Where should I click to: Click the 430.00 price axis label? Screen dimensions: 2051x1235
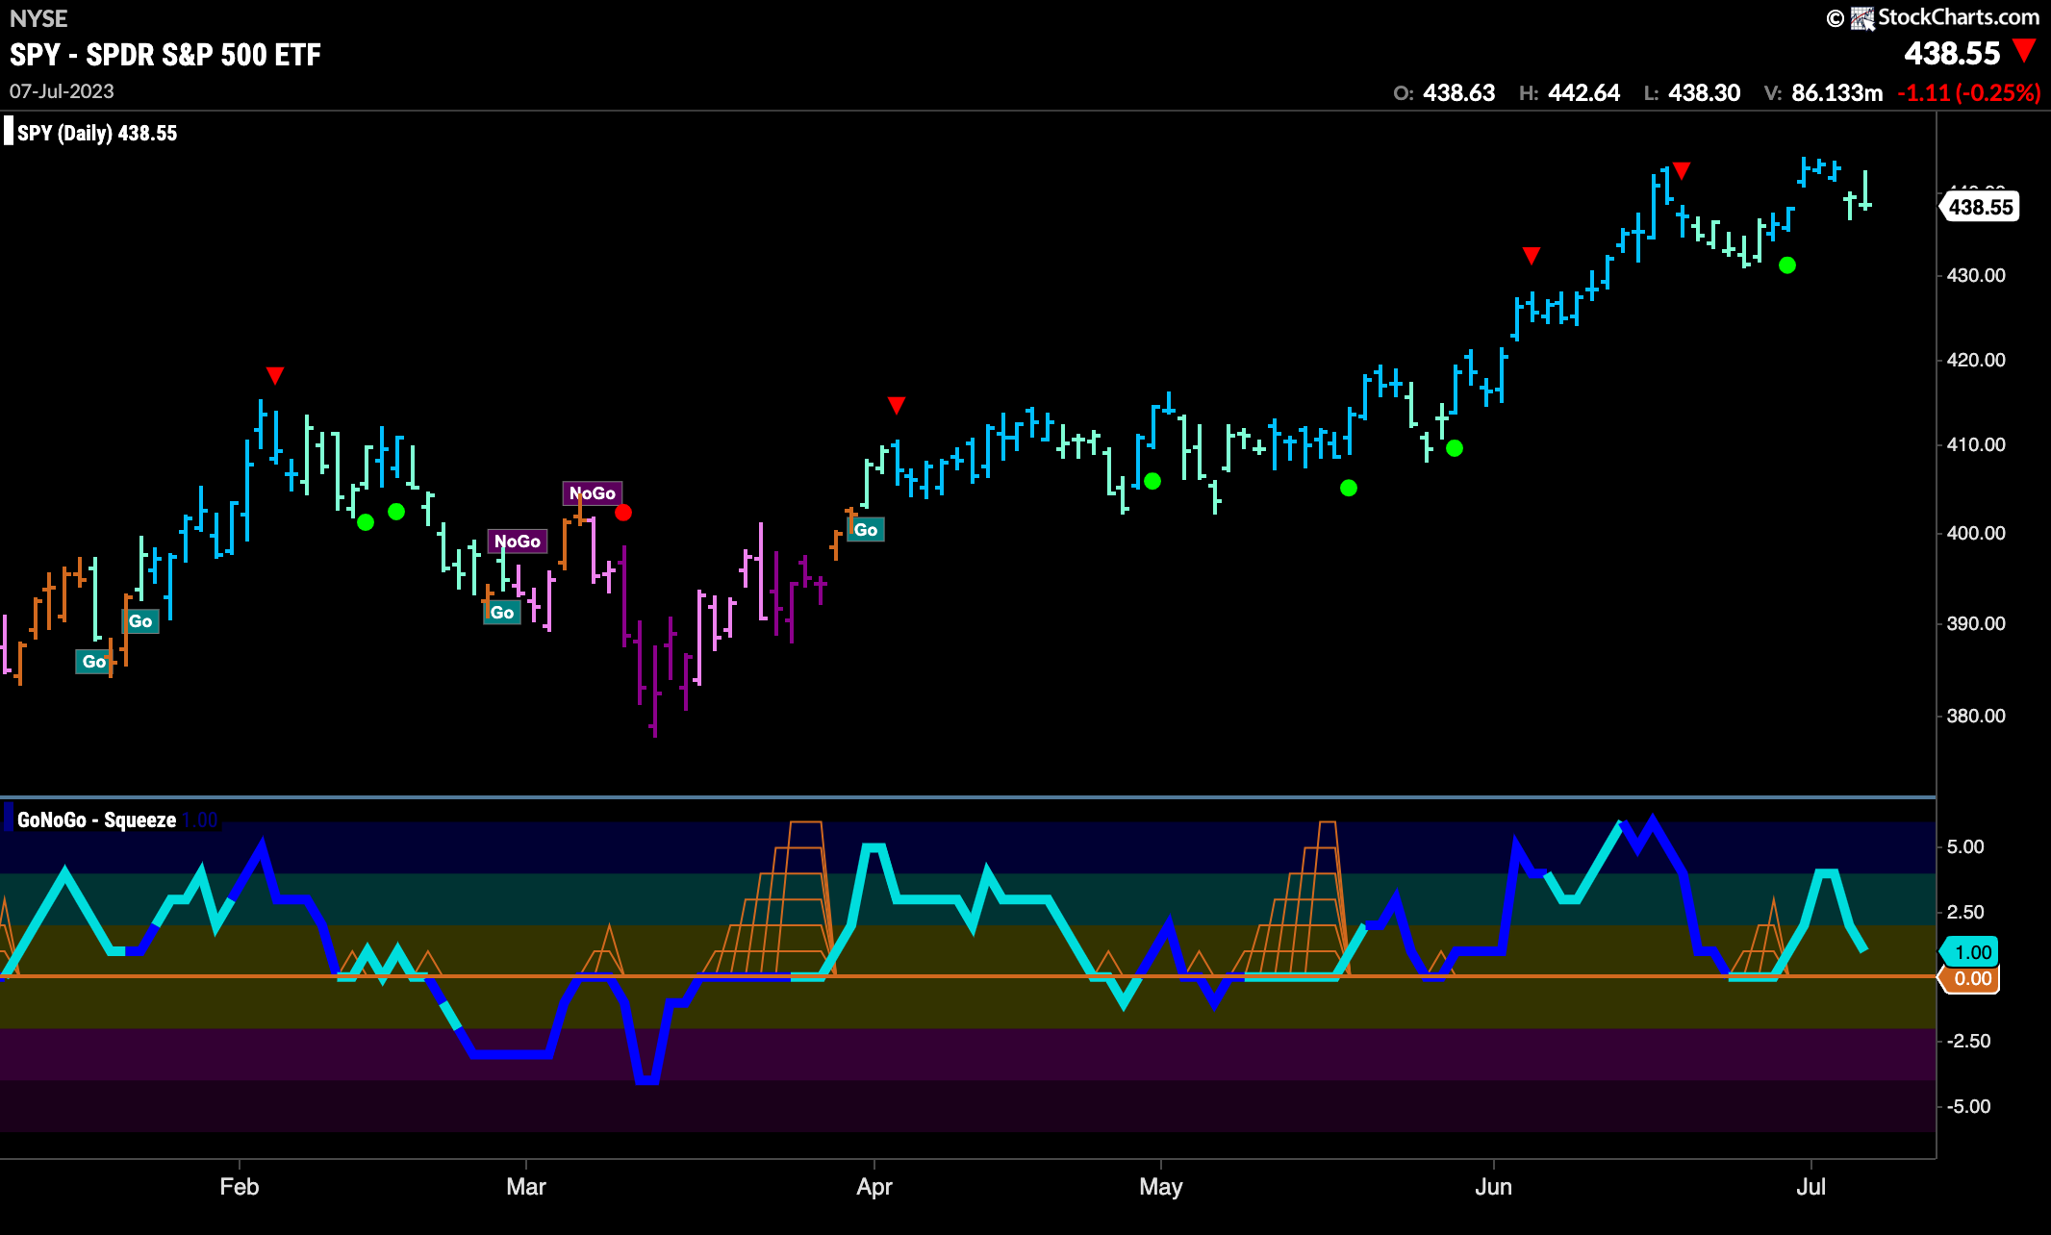(x=1976, y=276)
